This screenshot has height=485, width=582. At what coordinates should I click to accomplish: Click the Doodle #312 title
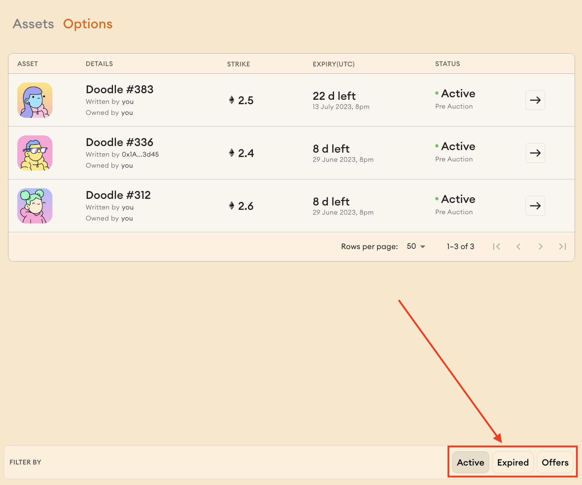(x=118, y=195)
